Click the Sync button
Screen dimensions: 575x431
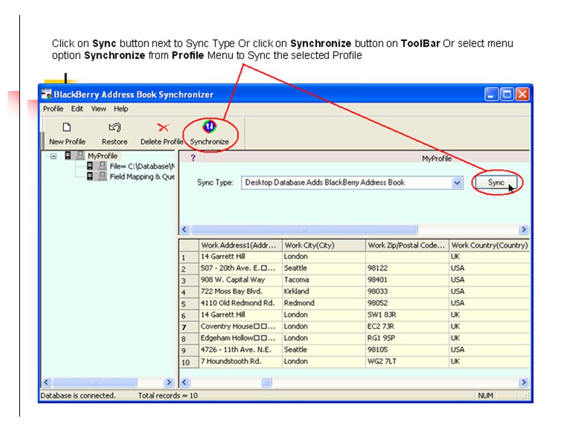point(496,183)
